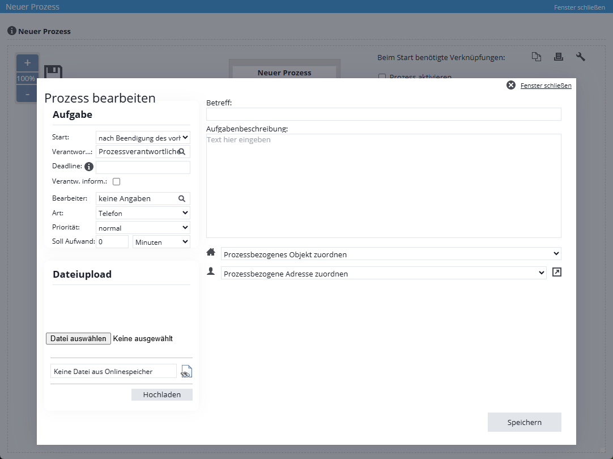Image resolution: width=613 pixels, height=459 pixels.
Task: Click the Deadline info icon
Action: pos(89,167)
